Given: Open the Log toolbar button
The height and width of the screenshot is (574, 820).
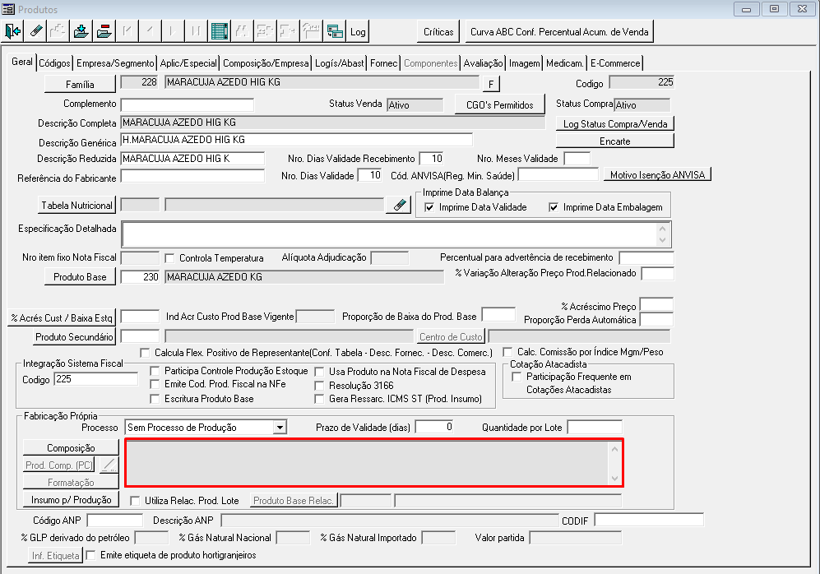Looking at the screenshot, I should 358,31.
